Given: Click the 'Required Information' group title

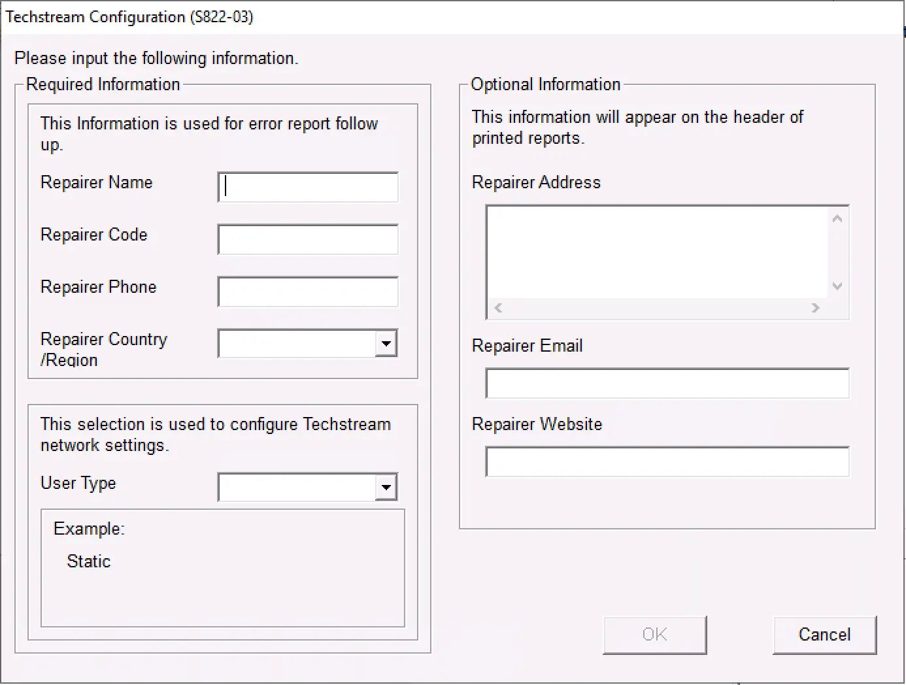Looking at the screenshot, I should 103,84.
